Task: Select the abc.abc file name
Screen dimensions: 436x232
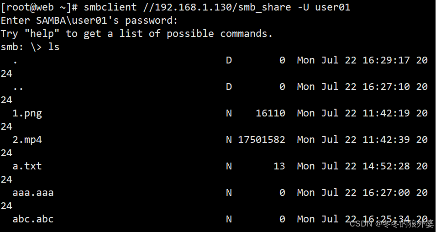Action: coord(33,219)
